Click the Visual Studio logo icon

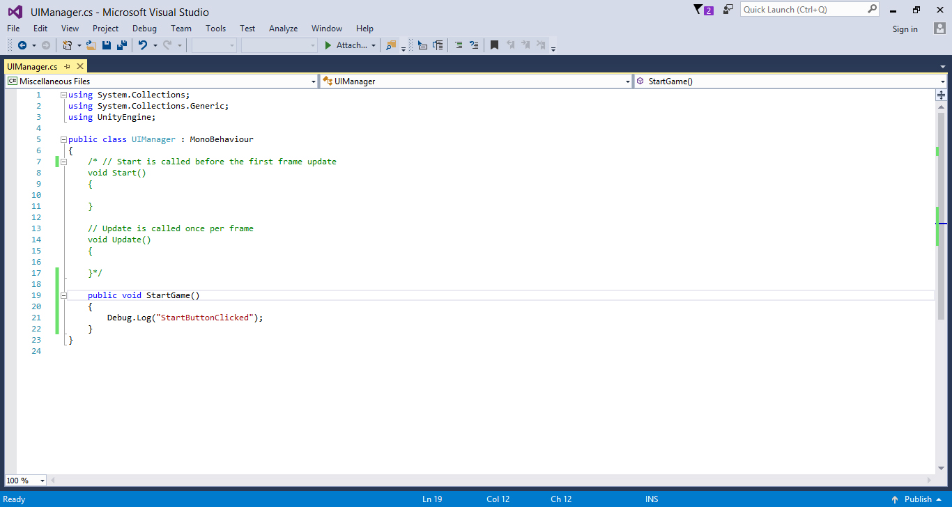15,12
